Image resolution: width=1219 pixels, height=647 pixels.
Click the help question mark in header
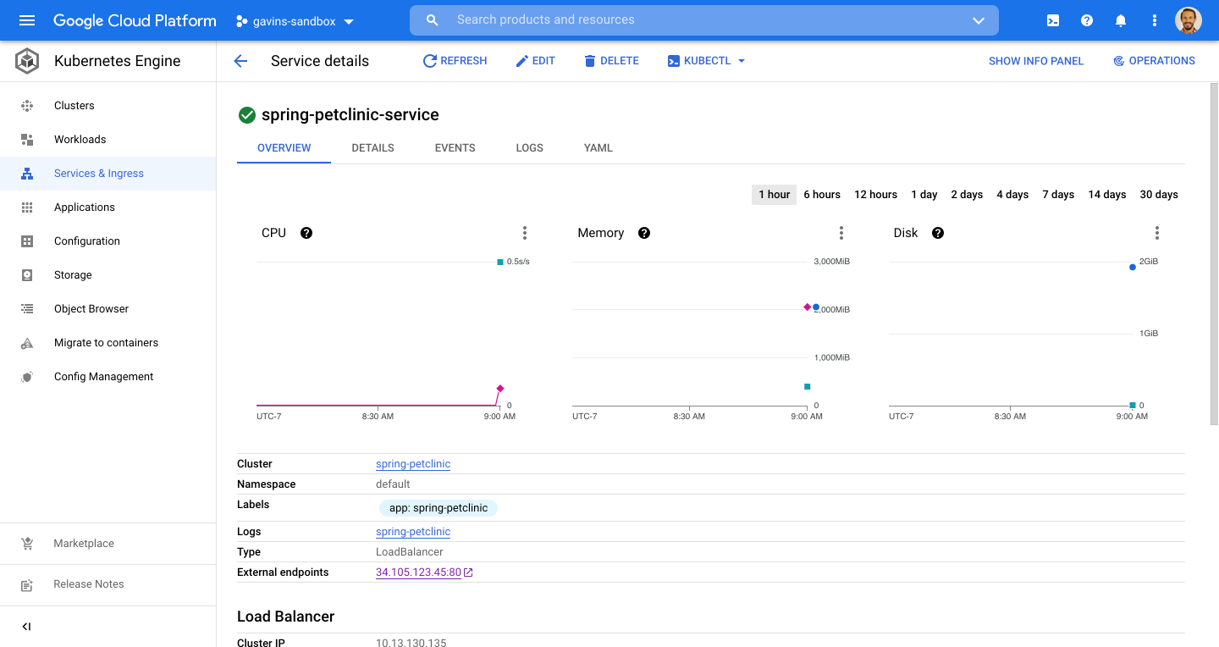1087,20
